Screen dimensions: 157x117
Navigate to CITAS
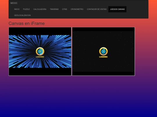coord(65,9)
